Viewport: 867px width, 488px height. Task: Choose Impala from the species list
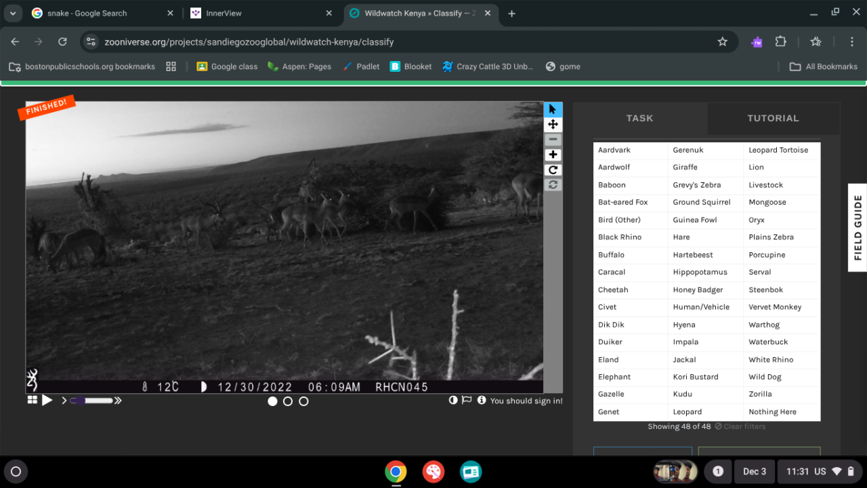coord(685,342)
